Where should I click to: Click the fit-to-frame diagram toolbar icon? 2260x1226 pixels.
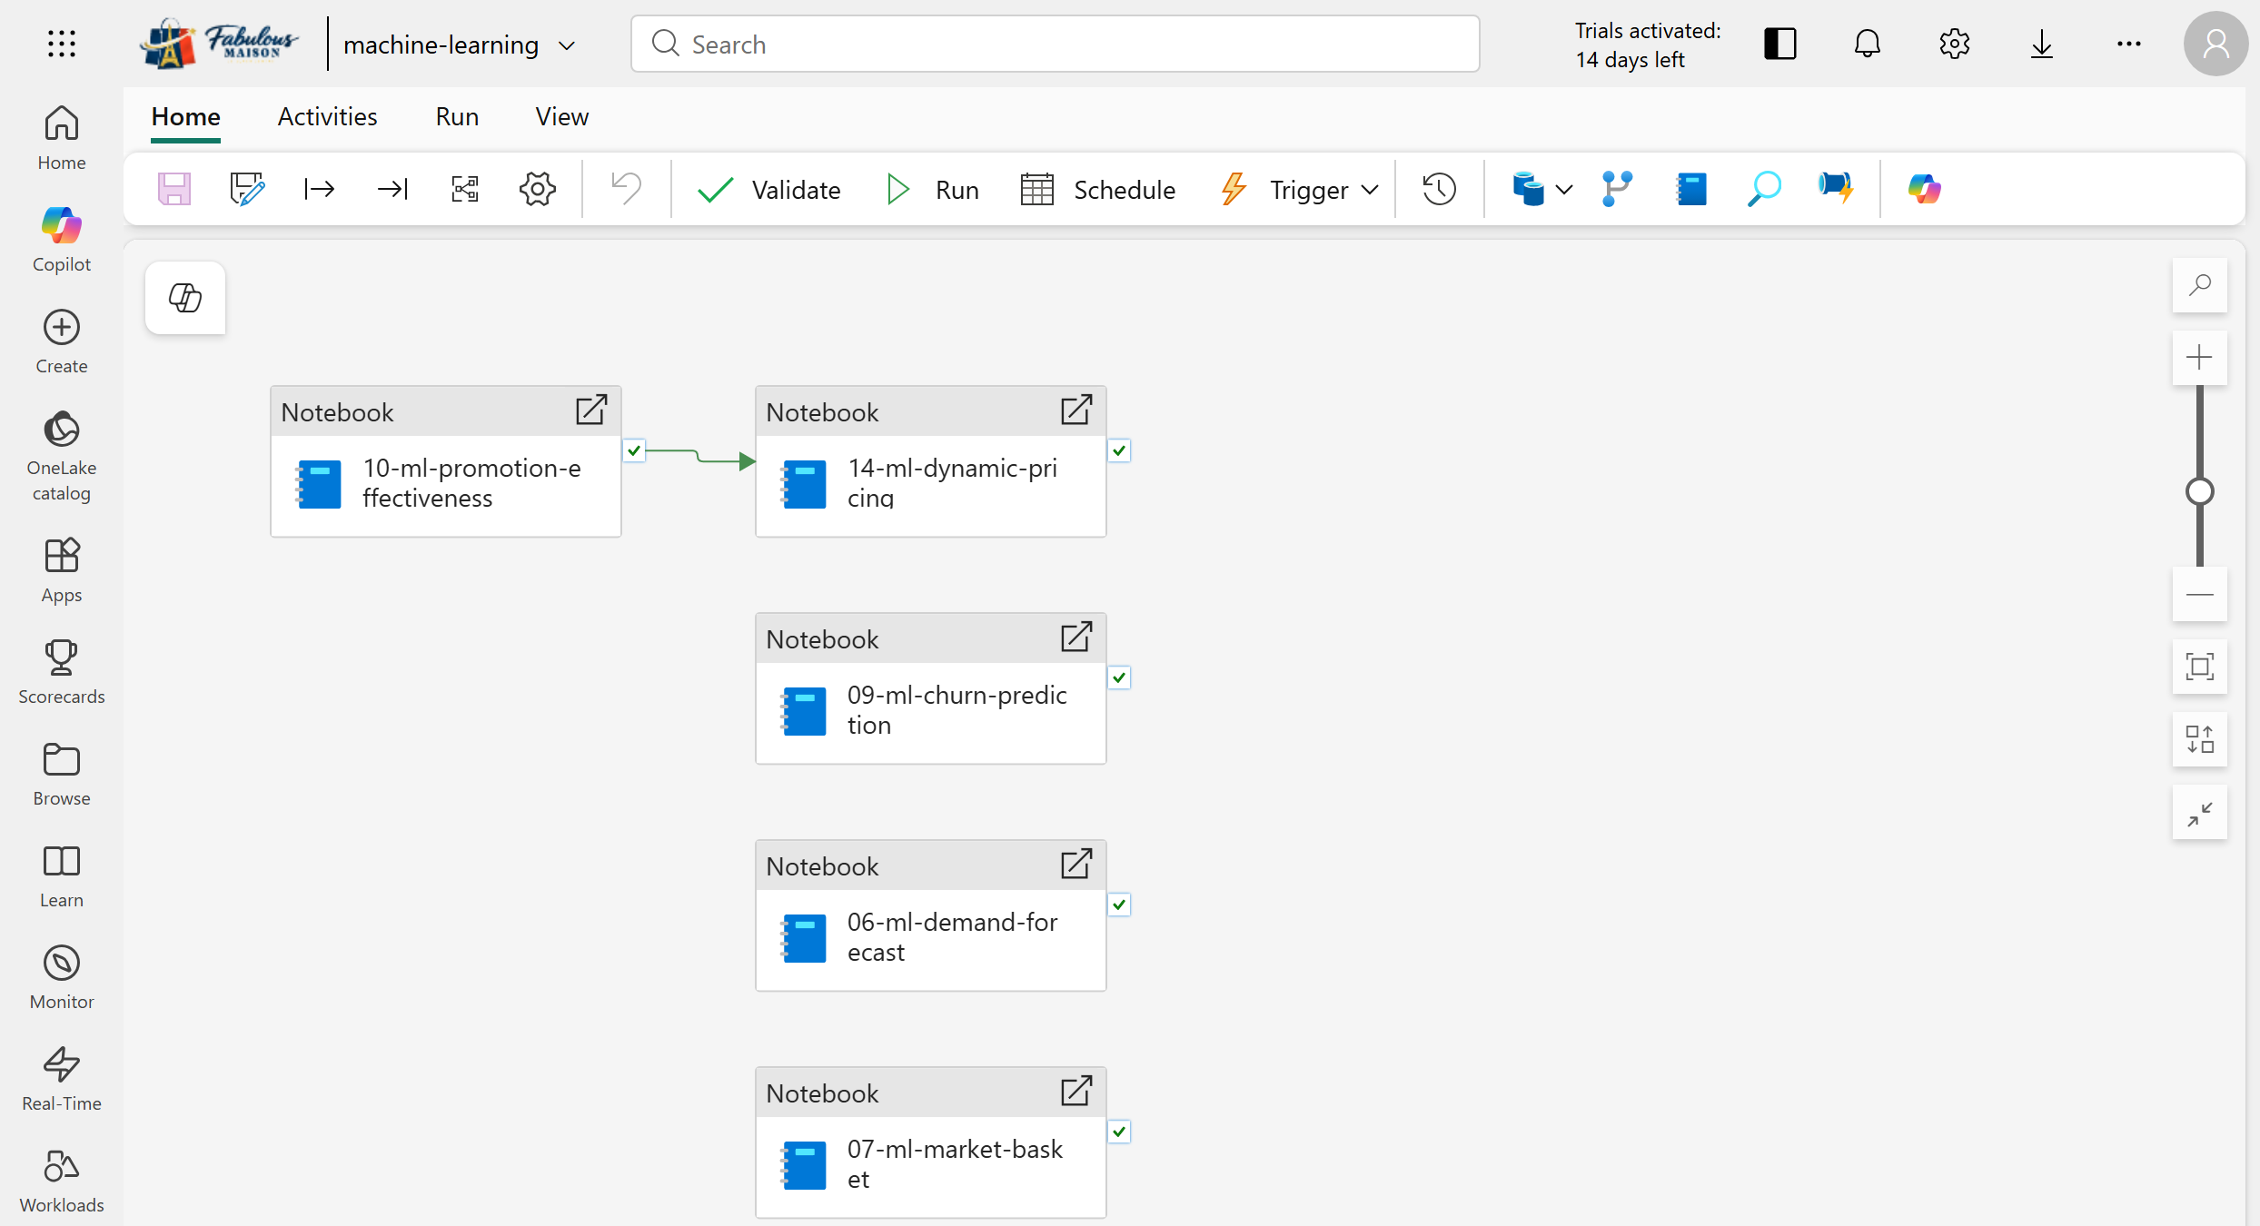pyautogui.click(x=465, y=189)
